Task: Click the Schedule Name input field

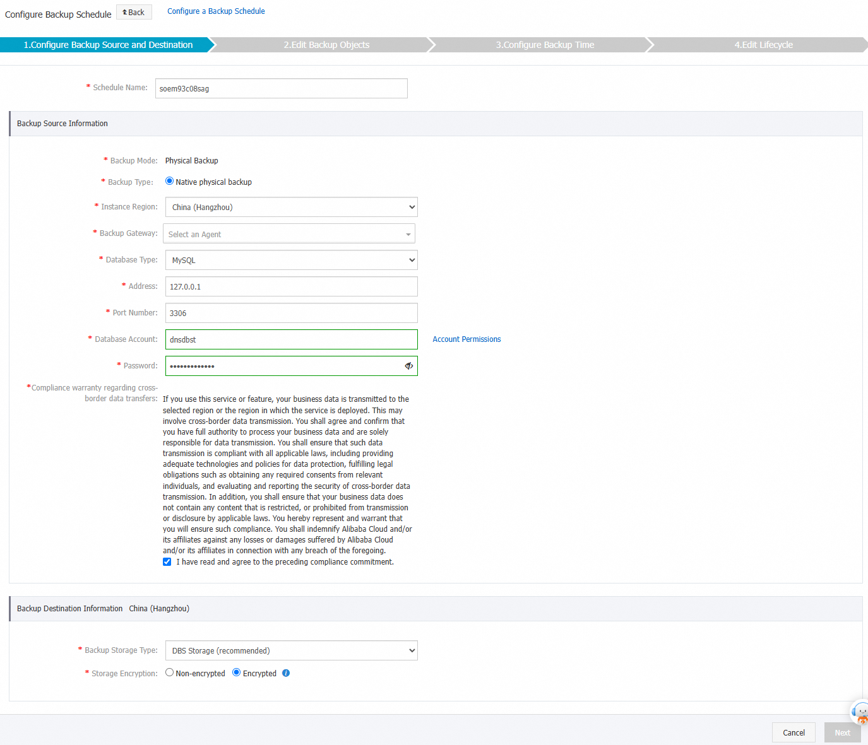Action: click(282, 88)
